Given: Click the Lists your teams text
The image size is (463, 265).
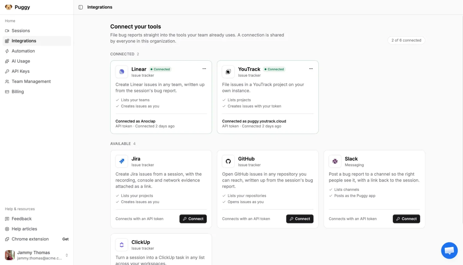Looking at the screenshot, I should (x=135, y=100).
